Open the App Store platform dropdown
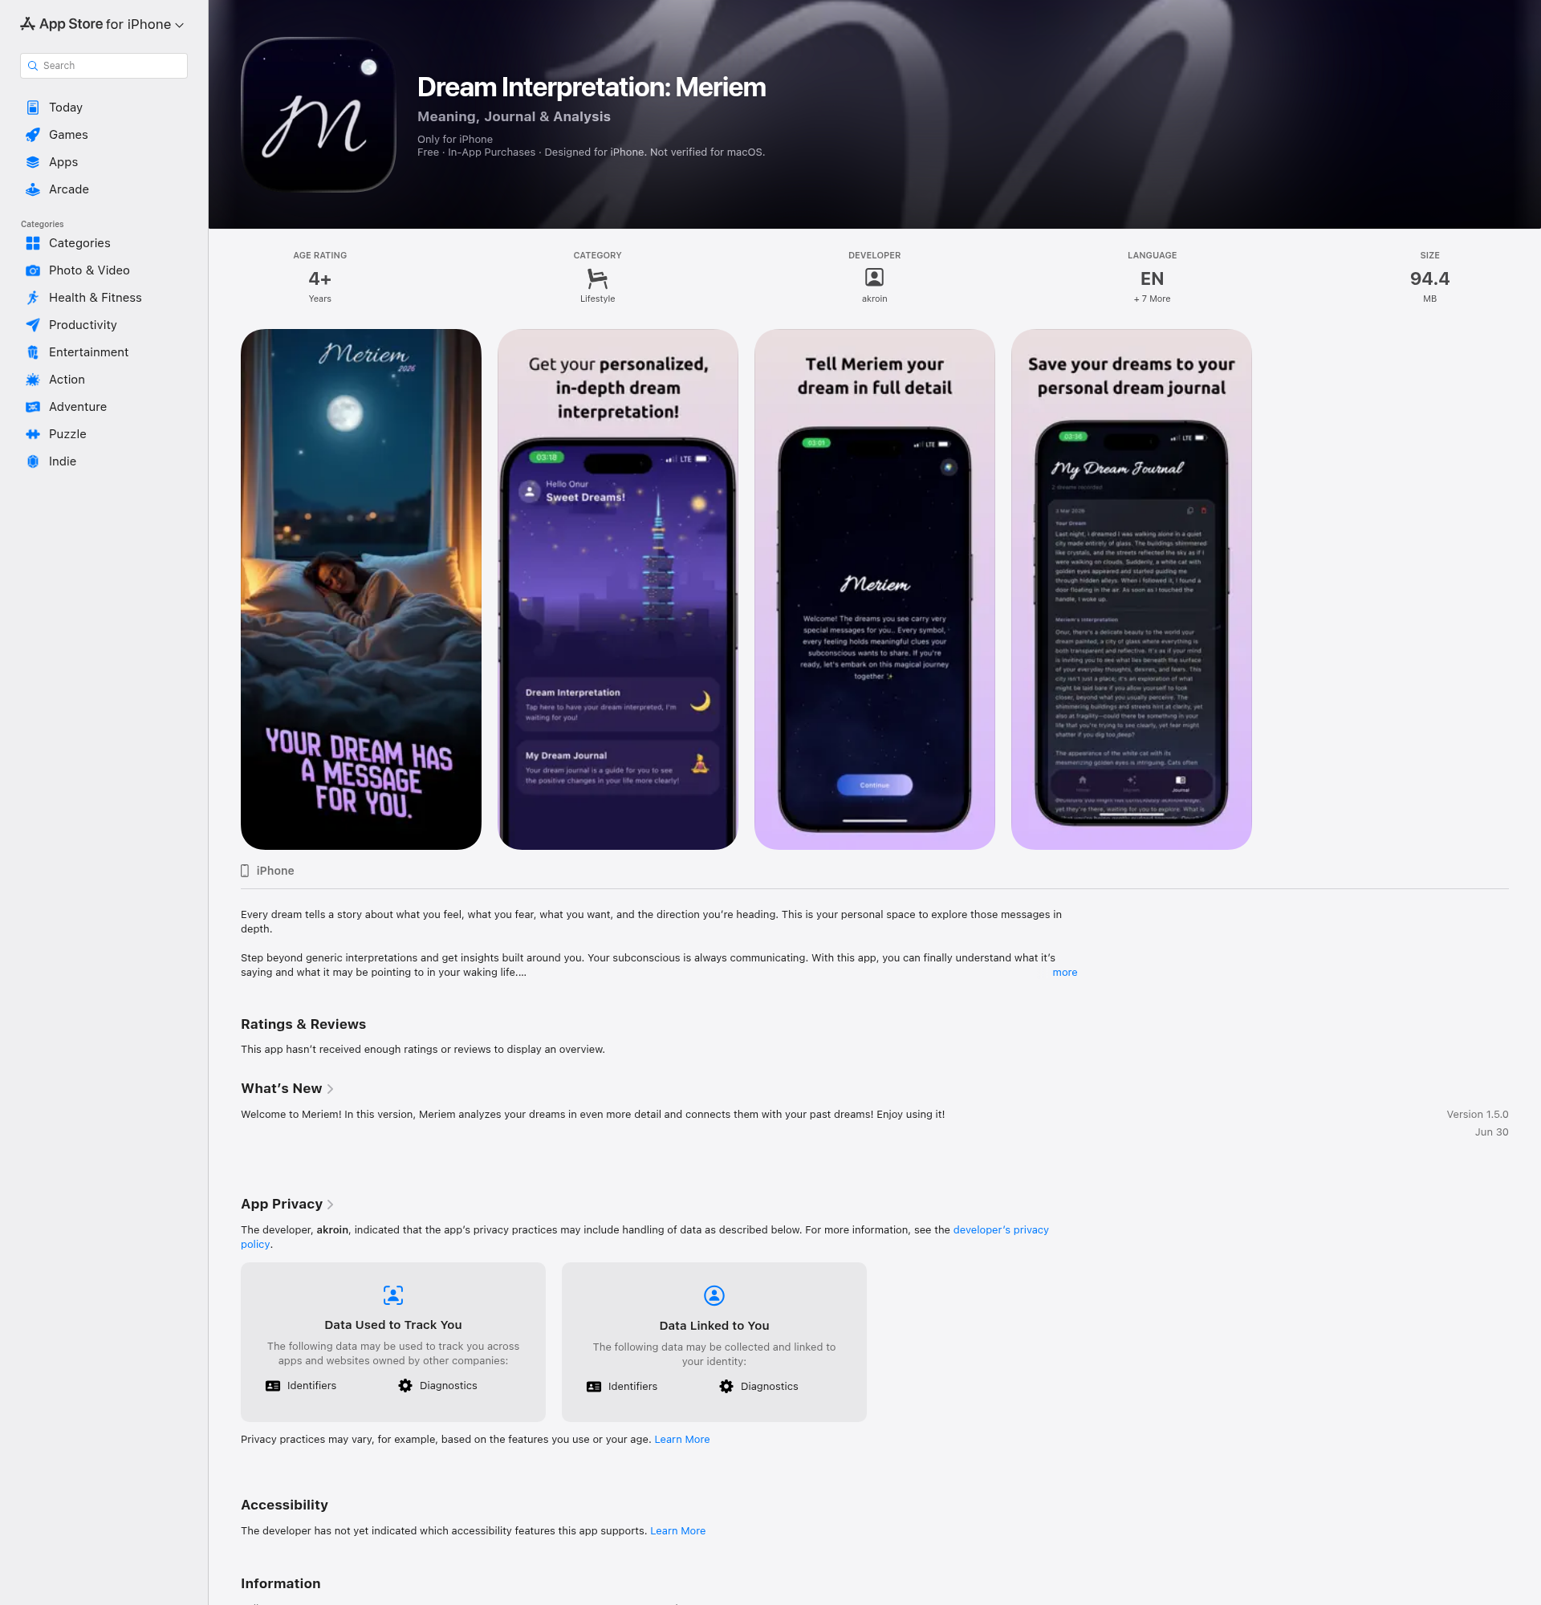The height and width of the screenshot is (1605, 1541). click(103, 25)
